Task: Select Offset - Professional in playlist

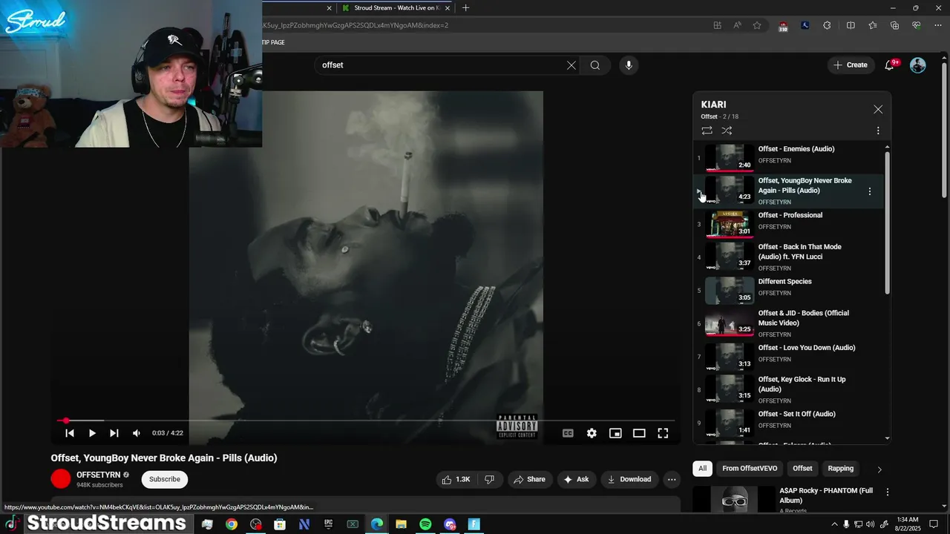Action: [x=790, y=224]
